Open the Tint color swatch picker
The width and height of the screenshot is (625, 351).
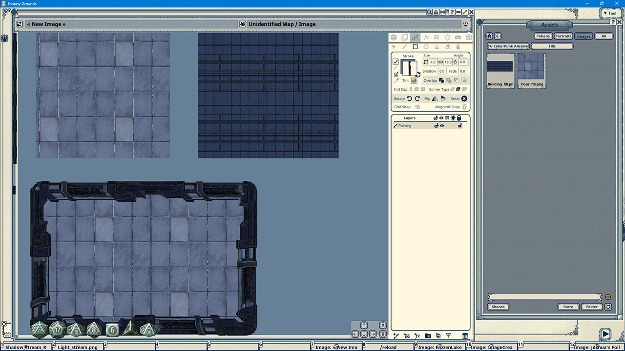pyautogui.click(x=415, y=80)
